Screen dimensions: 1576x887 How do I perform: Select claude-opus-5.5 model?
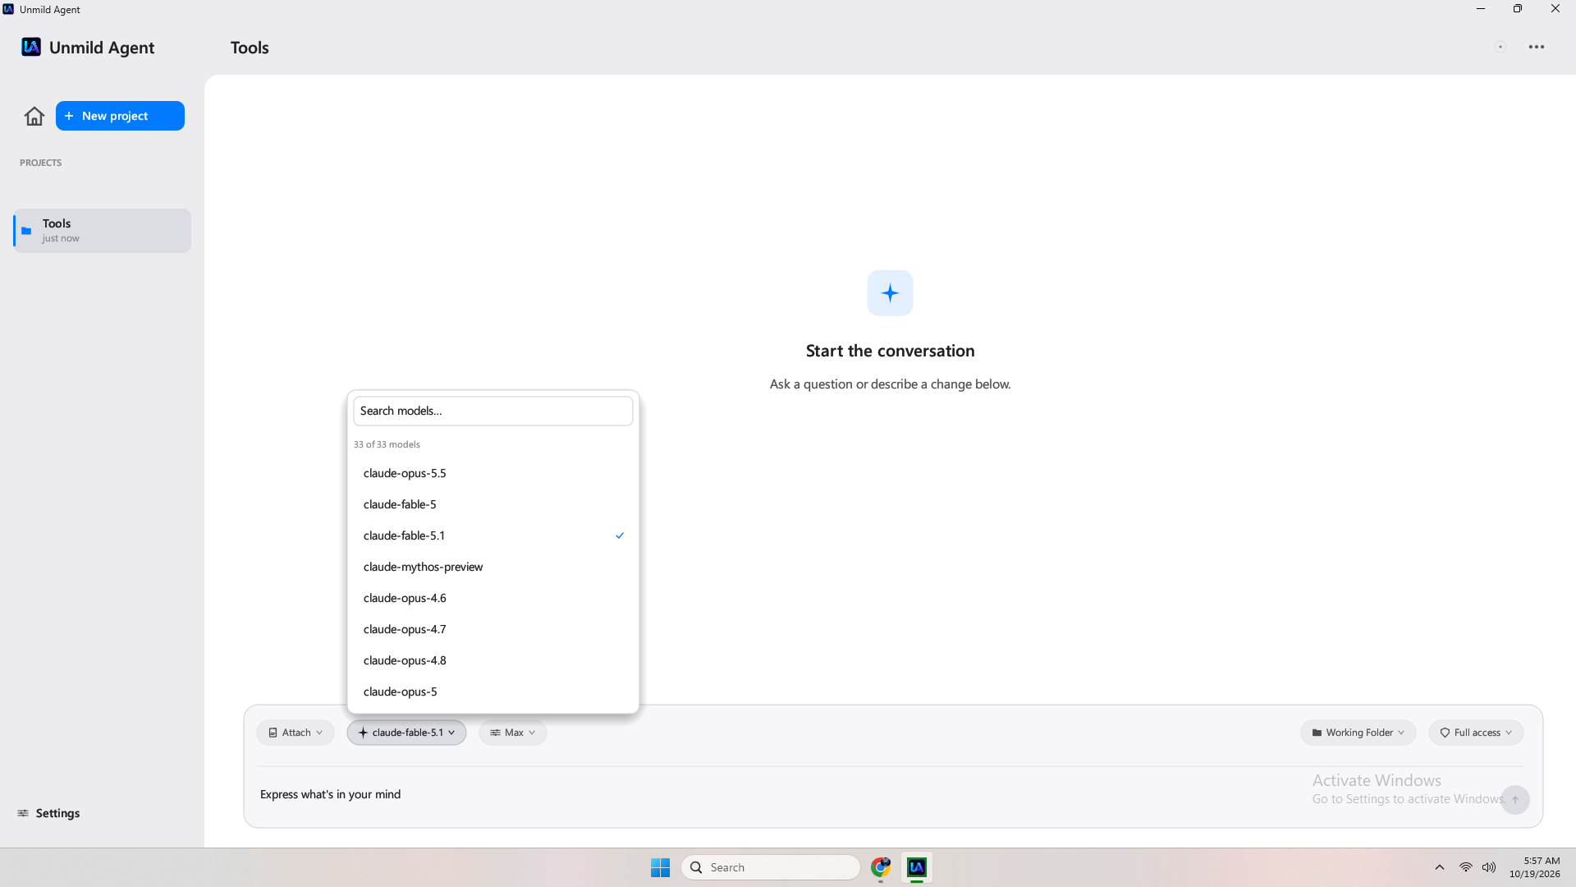[x=493, y=473]
